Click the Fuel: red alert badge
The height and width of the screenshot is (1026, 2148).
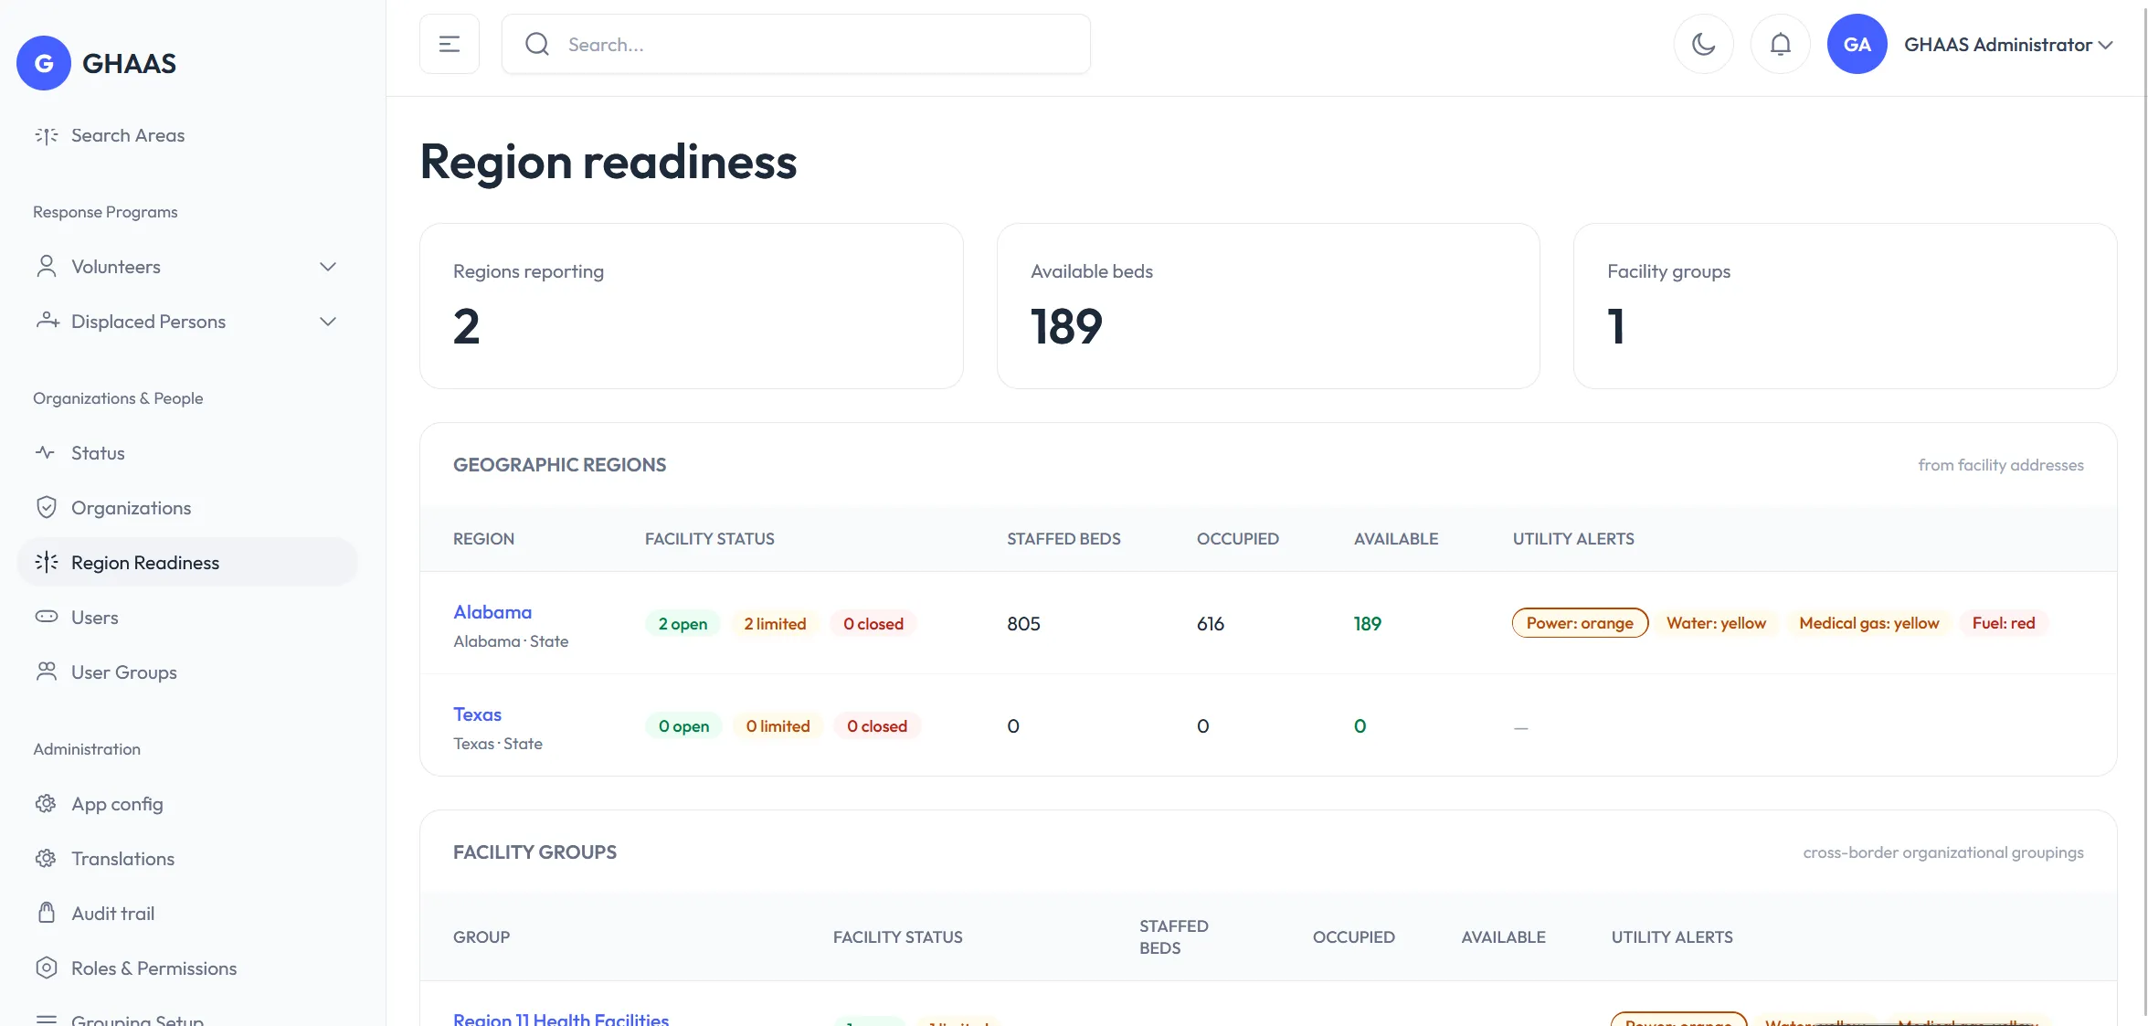coord(2004,623)
